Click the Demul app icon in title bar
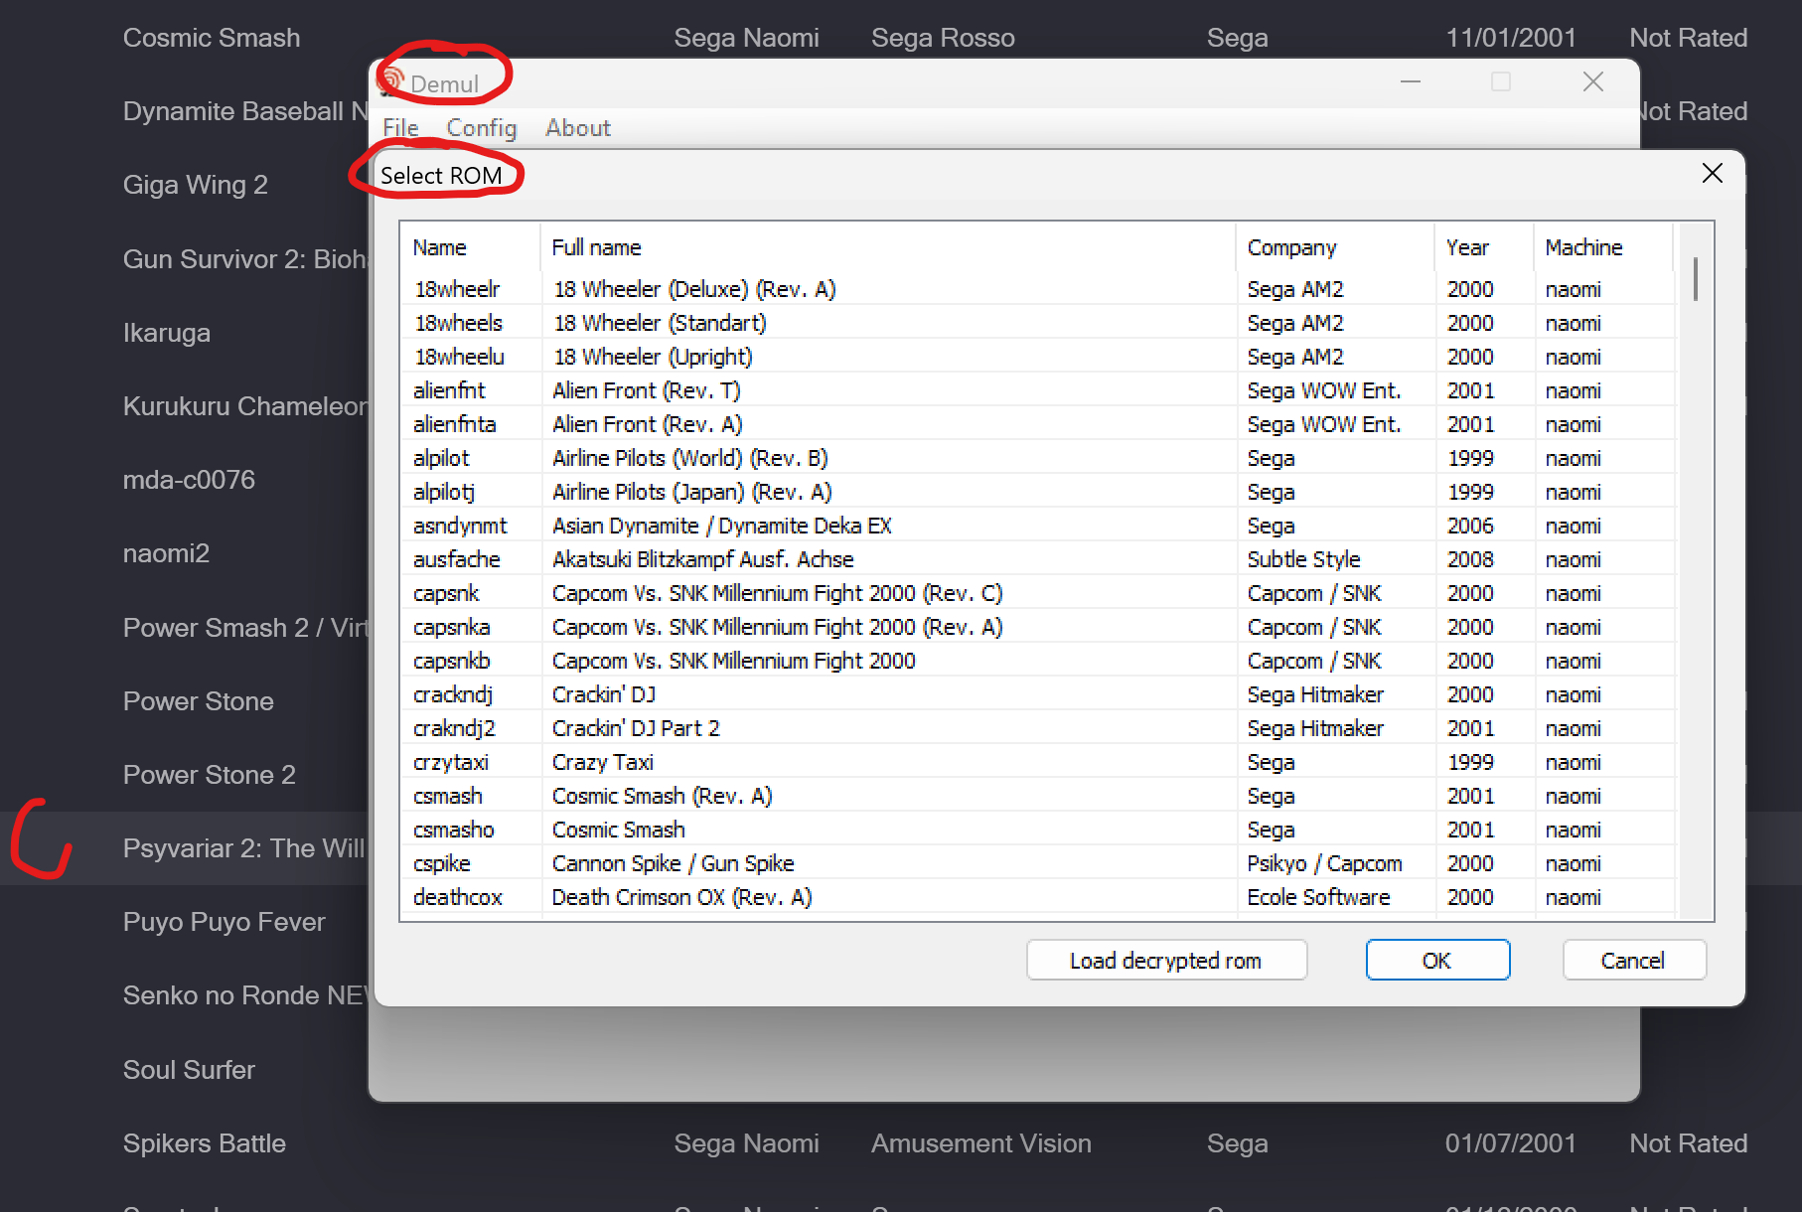 (x=392, y=81)
